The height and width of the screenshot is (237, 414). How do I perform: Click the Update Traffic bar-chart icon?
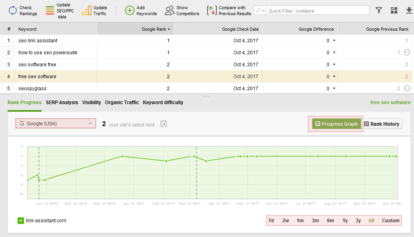[x=87, y=10]
